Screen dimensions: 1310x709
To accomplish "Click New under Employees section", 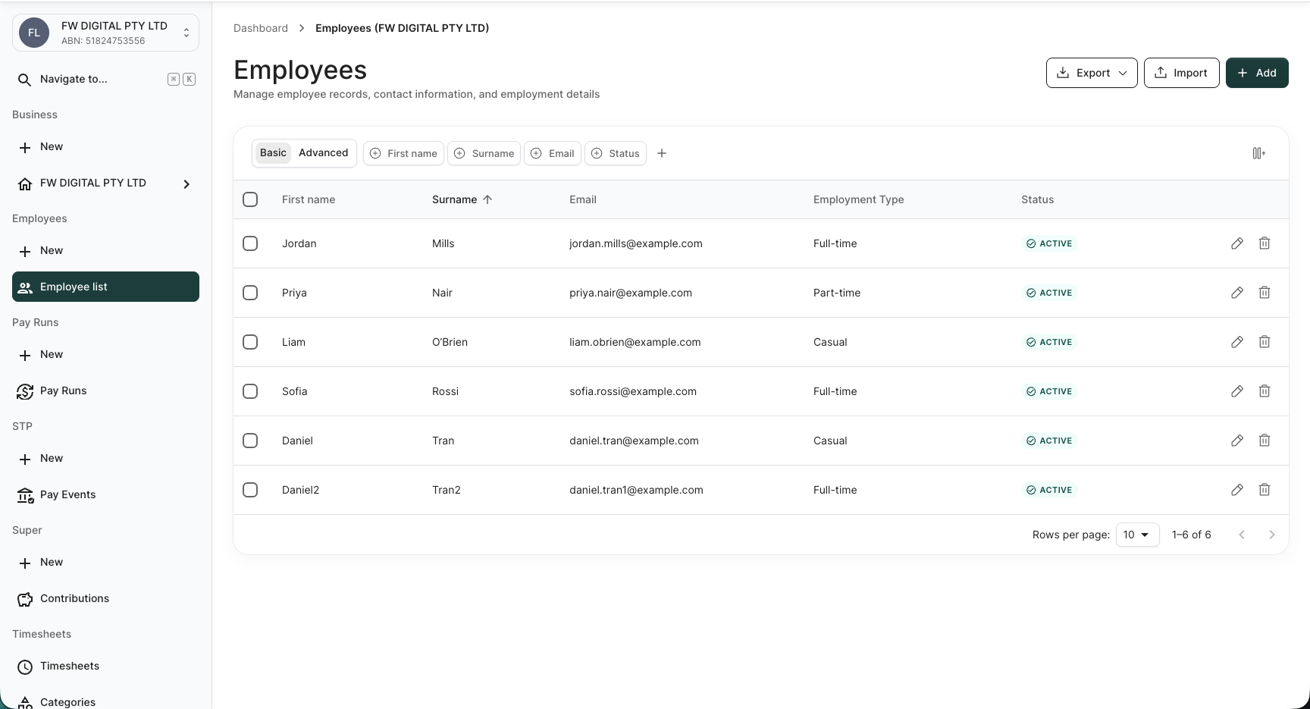I will pos(105,250).
